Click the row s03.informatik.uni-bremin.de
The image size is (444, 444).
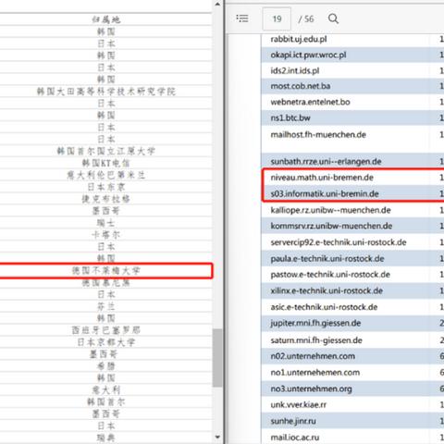point(352,193)
